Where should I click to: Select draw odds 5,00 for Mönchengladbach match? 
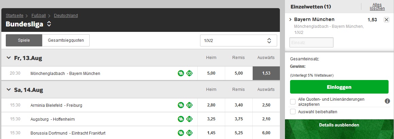pyautogui.click(x=239, y=73)
